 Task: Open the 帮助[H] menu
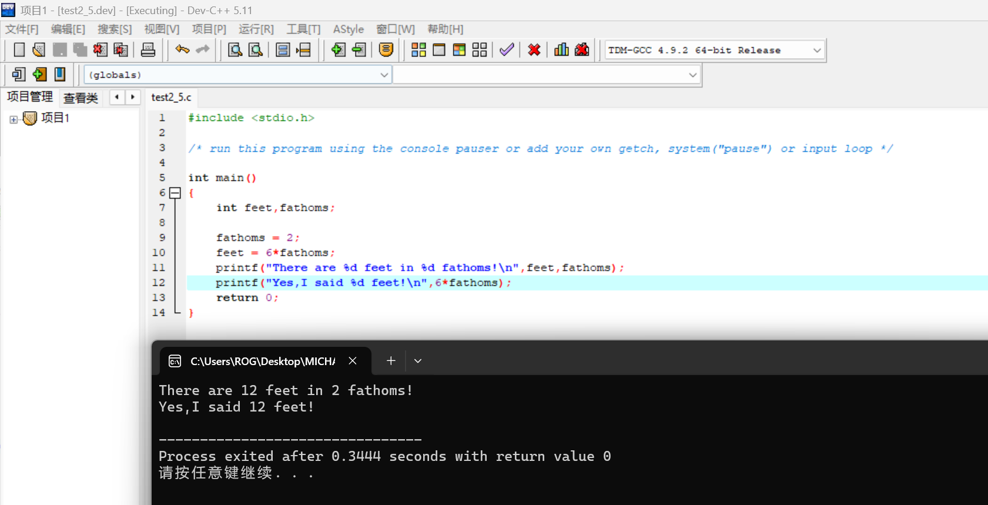(x=445, y=29)
